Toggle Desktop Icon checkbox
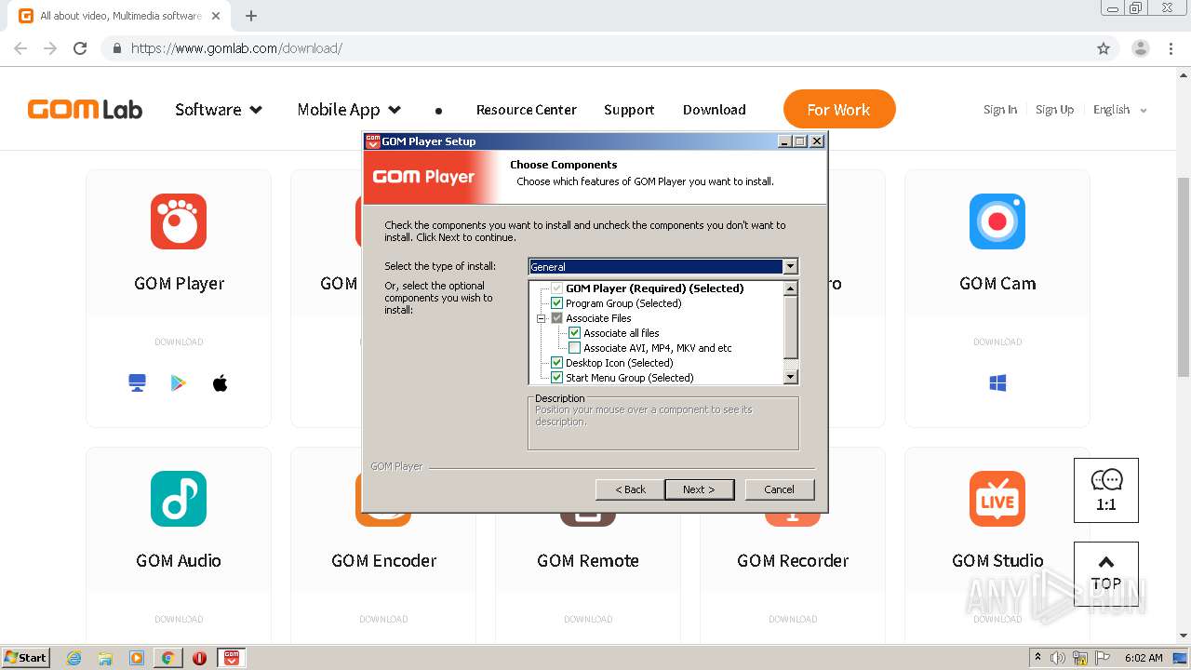This screenshot has width=1191, height=670. [x=557, y=363]
